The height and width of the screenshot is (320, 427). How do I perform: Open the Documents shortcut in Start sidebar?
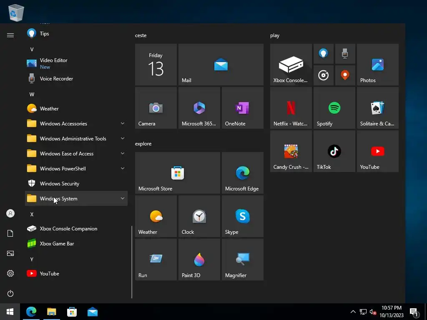(x=10, y=233)
